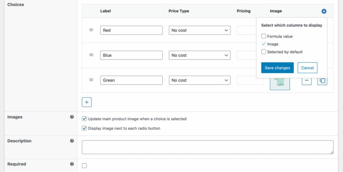Open help tooltip for Description setting
The image size is (343, 172).
[x=72, y=141]
